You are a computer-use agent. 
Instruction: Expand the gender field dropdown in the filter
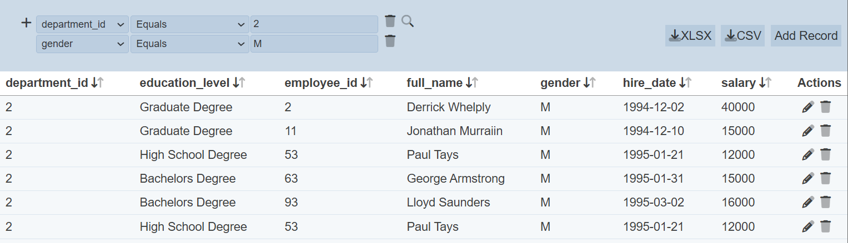(82, 44)
